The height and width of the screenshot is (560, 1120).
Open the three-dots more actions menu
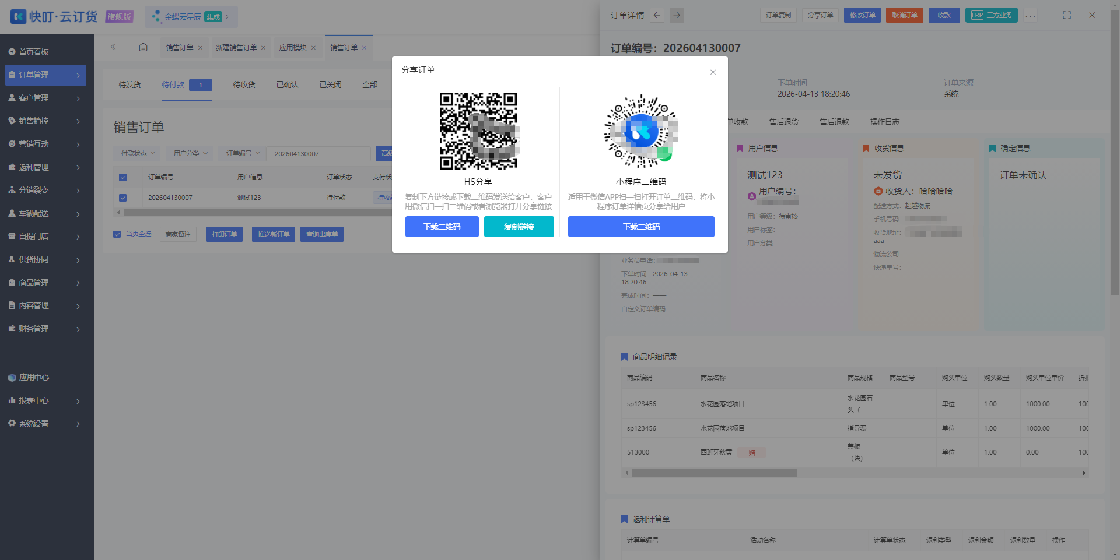tap(1031, 16)
